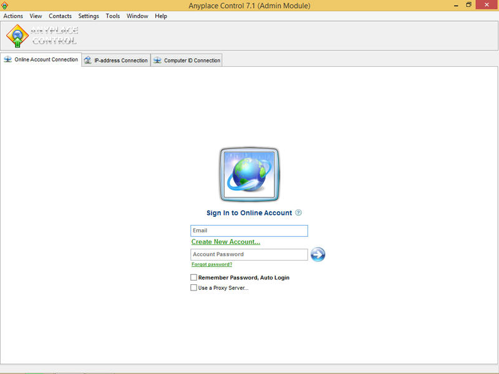Click the globe online account image

coord(249,175)
